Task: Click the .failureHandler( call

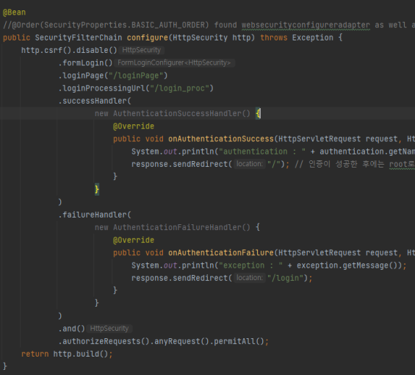Action: pos(95,215)
